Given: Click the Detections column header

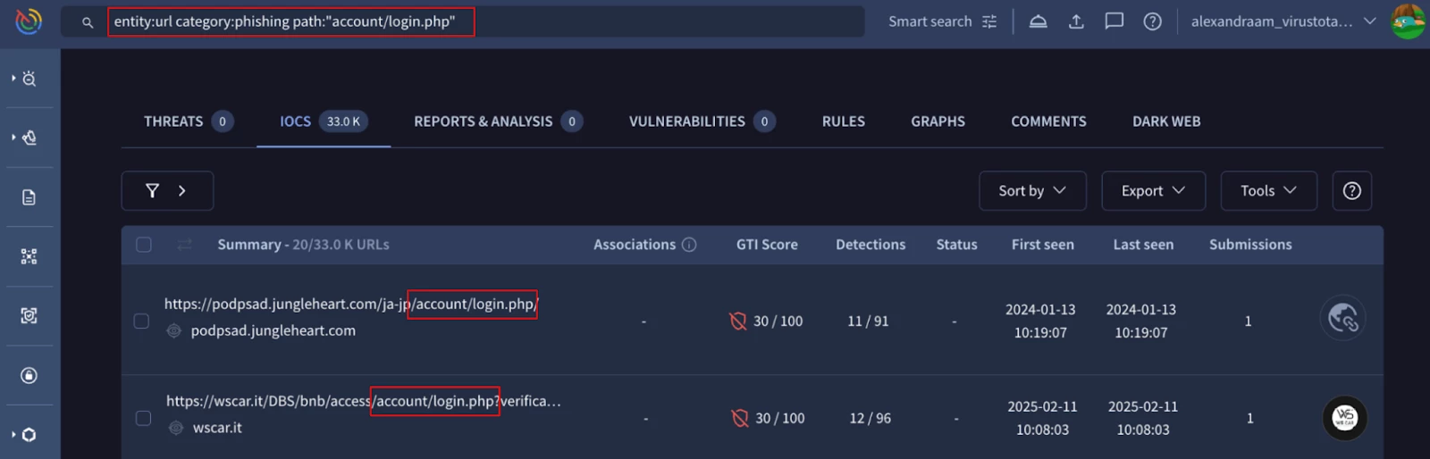Looking at the screenshot, I should 871,245.
